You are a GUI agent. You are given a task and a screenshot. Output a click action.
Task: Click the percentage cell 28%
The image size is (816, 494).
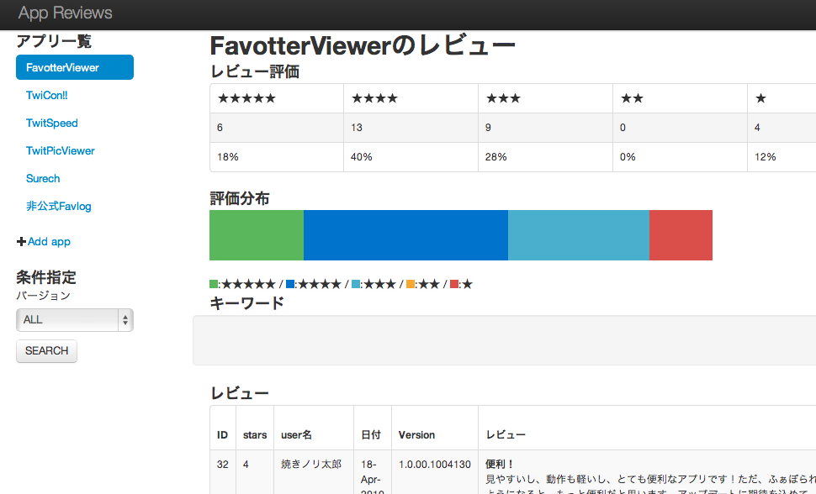tap(545, 157)
